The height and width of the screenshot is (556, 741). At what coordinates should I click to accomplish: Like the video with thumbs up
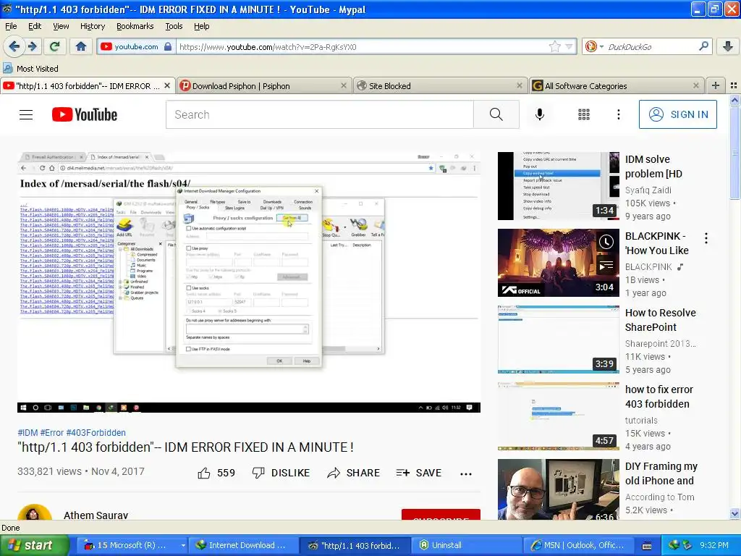pyautogui.click(x=216, y=473)
